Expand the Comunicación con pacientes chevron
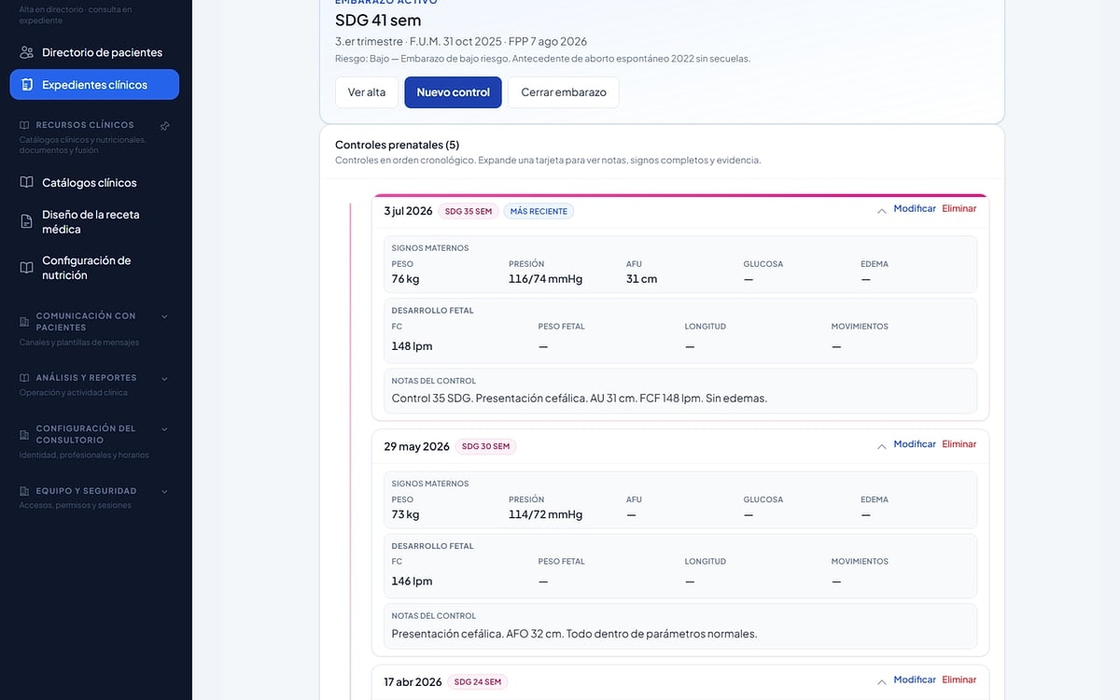 (165, 316)
